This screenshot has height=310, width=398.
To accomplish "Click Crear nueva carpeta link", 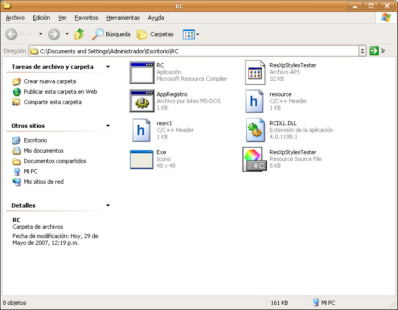I will [49, 81].
